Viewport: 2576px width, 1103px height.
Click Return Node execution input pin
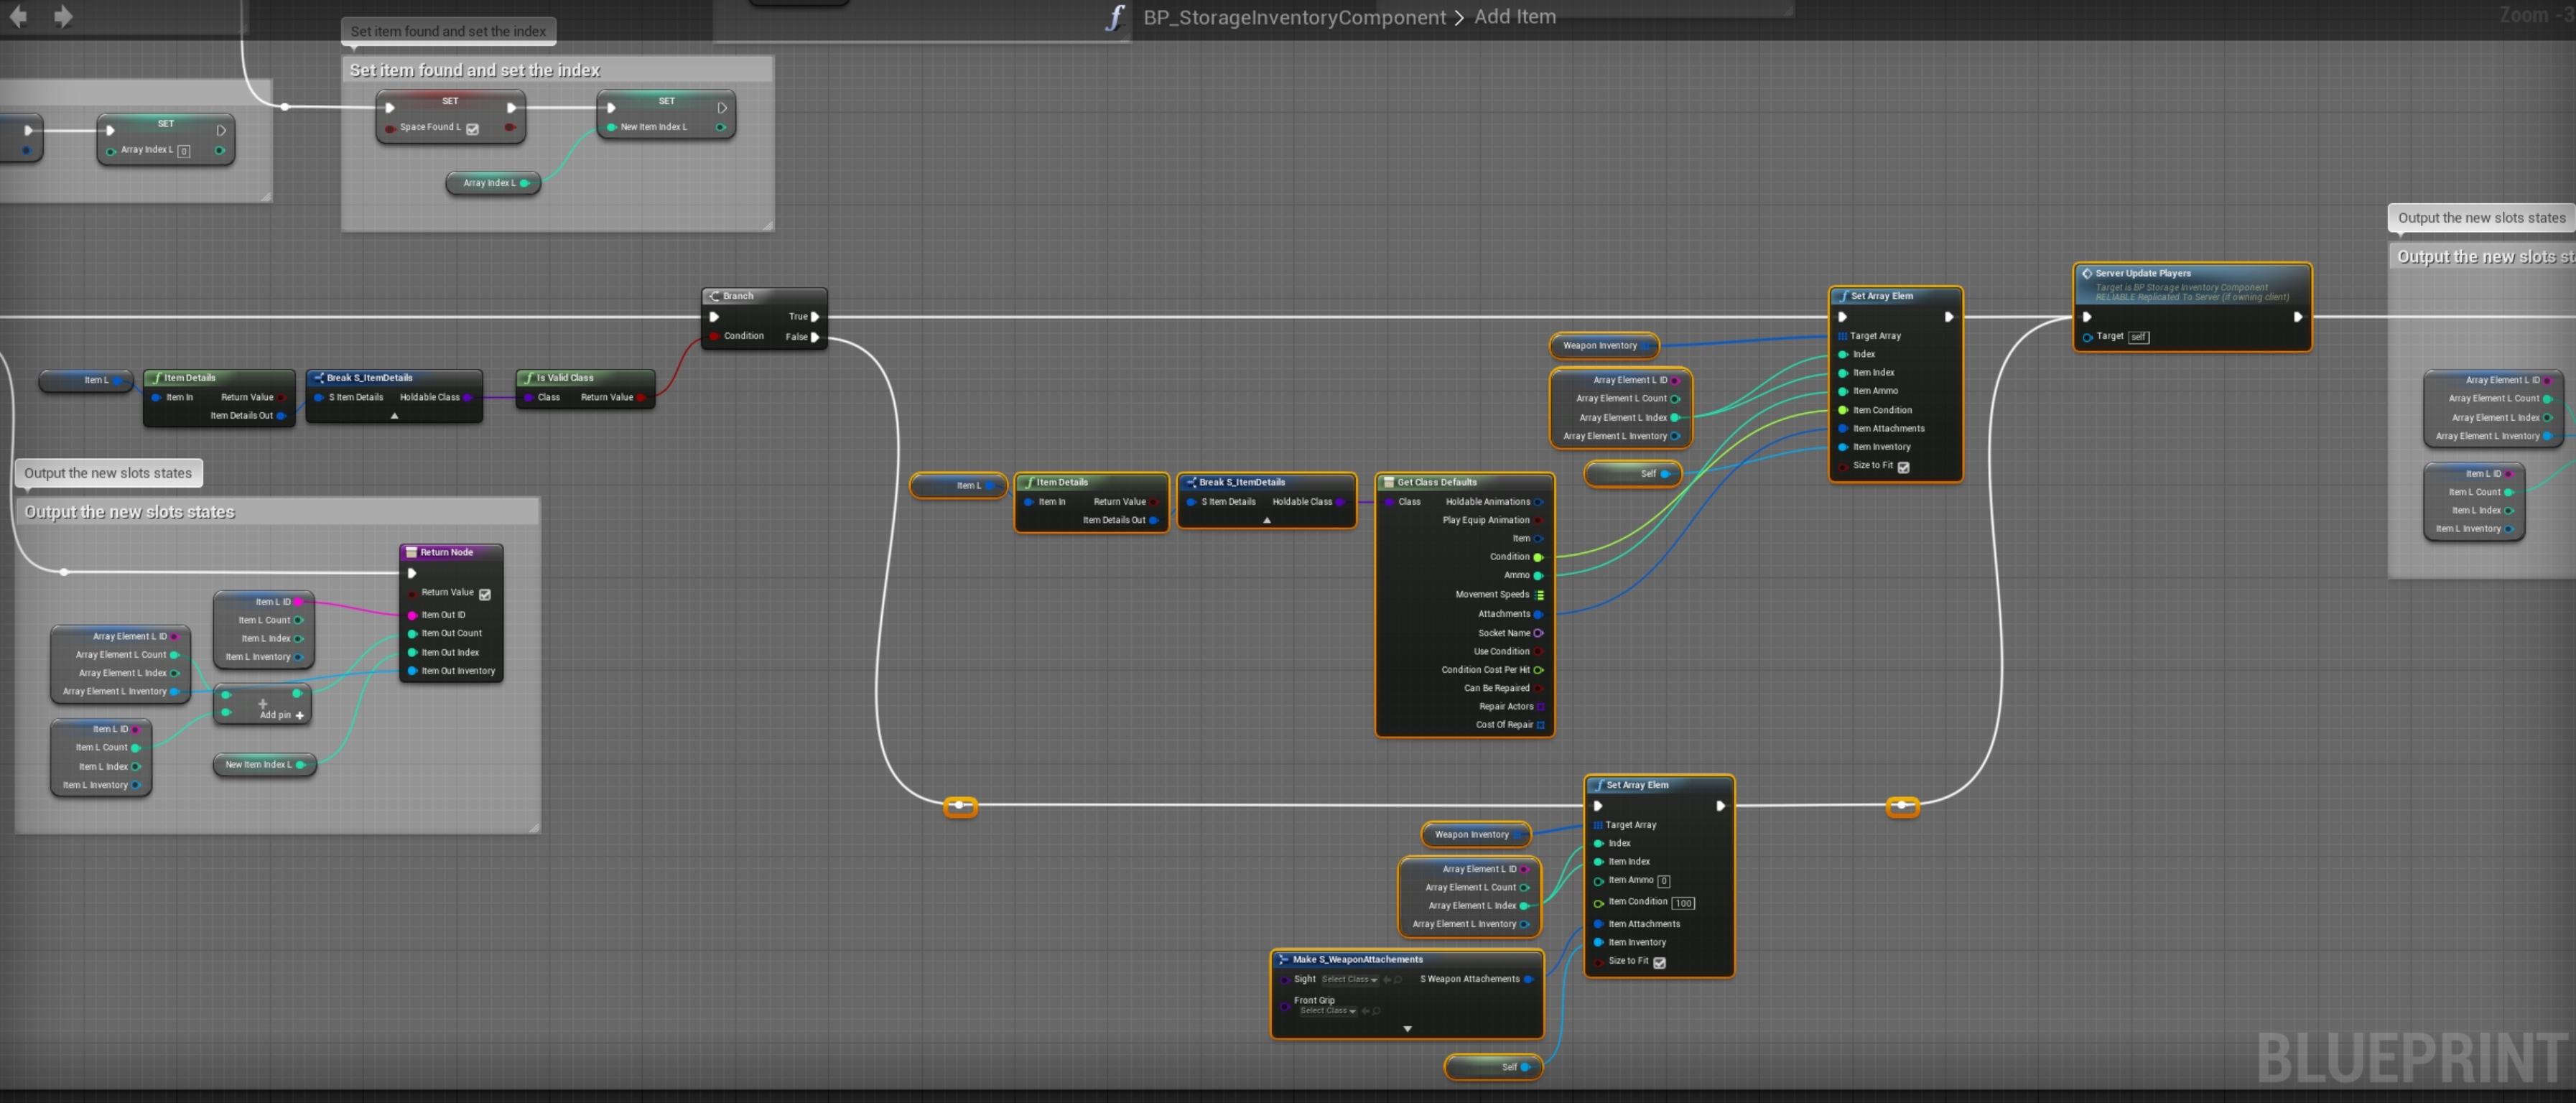click(x=412, y=573)
